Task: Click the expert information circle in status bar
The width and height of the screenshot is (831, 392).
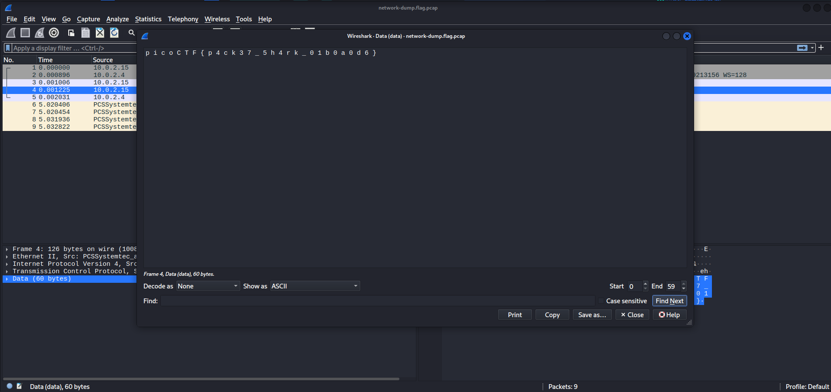Action: pyautogui.click(x=10, y=386)
